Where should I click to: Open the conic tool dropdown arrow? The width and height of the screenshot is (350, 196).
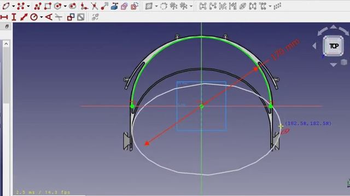click(13, 6)
